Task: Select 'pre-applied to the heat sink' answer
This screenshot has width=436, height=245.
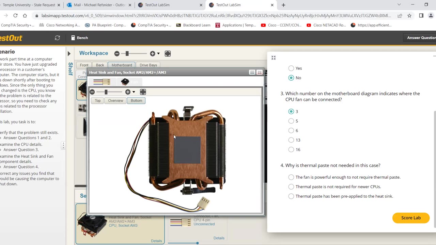Action: point(291,196)
